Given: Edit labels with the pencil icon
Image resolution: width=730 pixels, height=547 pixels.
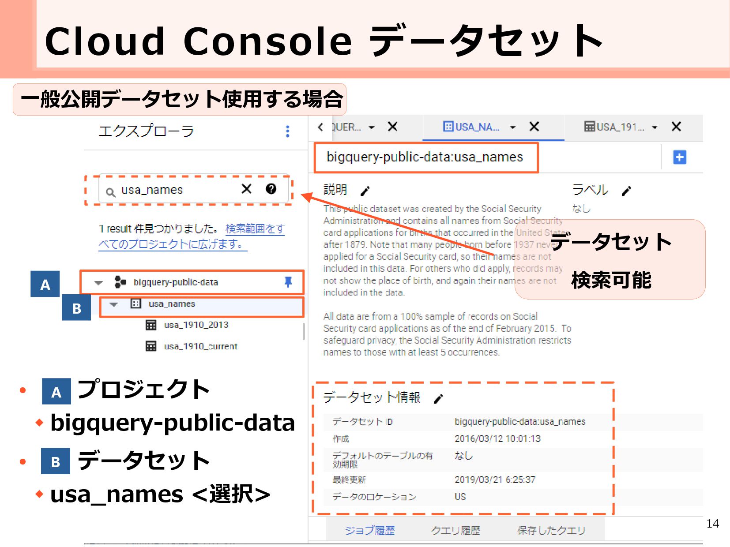Looking at the screenshot, I should pyautogui.click(x=626, y=191).
